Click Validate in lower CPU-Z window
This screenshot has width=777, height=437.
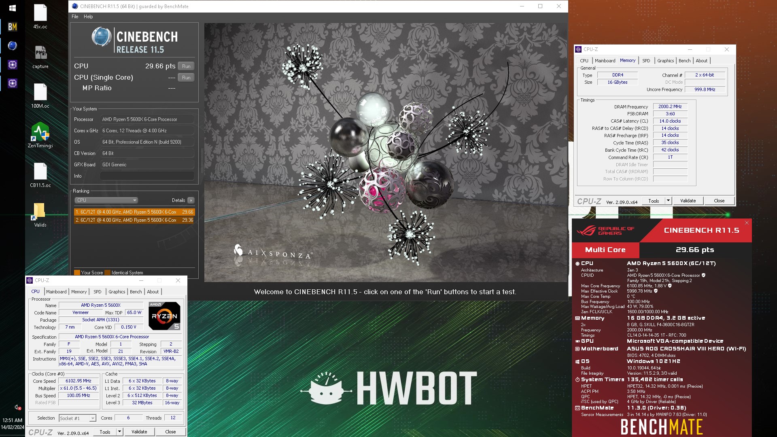click(x=139, y=432)
